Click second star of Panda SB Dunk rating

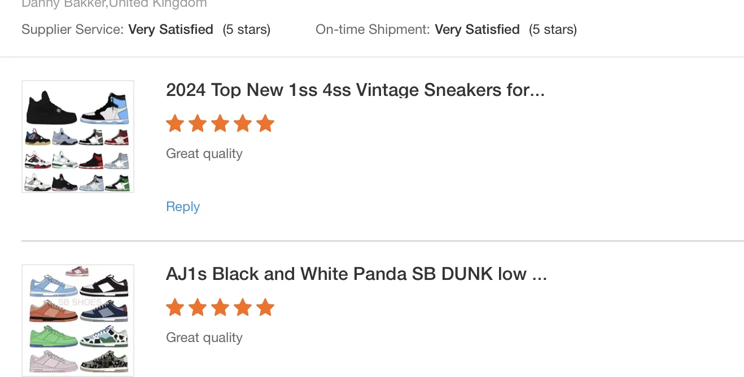click(198, 308)
